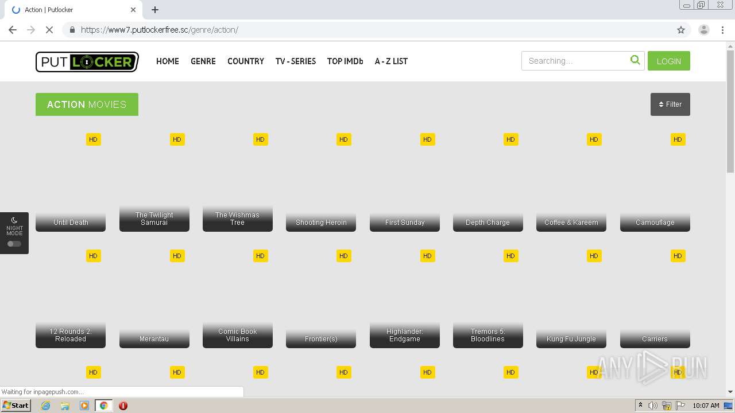Open a new browser tab
Screen dimensions: 735x413
(155, 10)
